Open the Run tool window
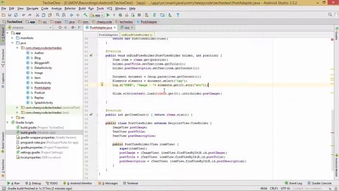339x191 pixels. click(x=13, y=183)
